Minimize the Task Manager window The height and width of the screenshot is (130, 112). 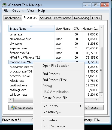coord(87,5)
